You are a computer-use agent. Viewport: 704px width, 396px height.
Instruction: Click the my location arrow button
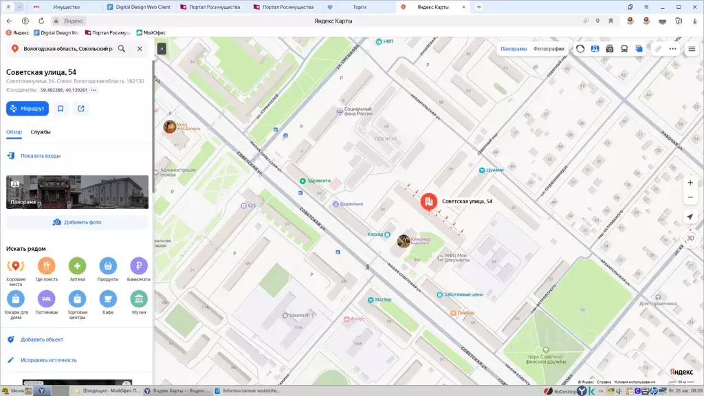click(x=690, y=217)
